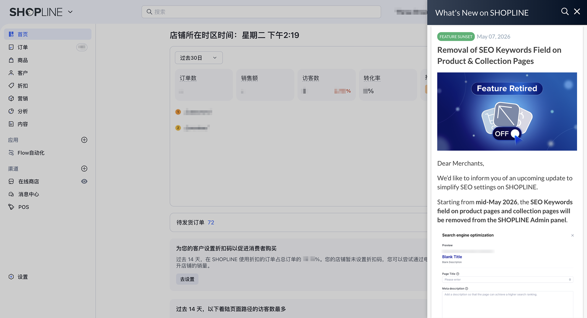Preview online store via eye icon
587x318 pixels.
(x=84, y=181)
